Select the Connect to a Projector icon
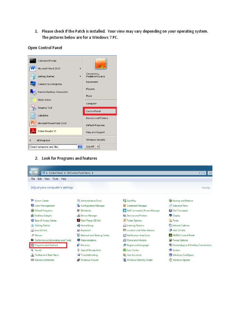Screen dimensions: 240x320 [x=32, y=84]
